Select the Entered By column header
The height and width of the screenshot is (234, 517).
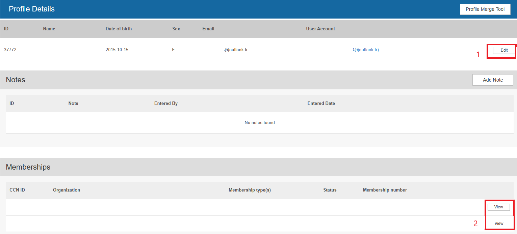coord(166,104)
